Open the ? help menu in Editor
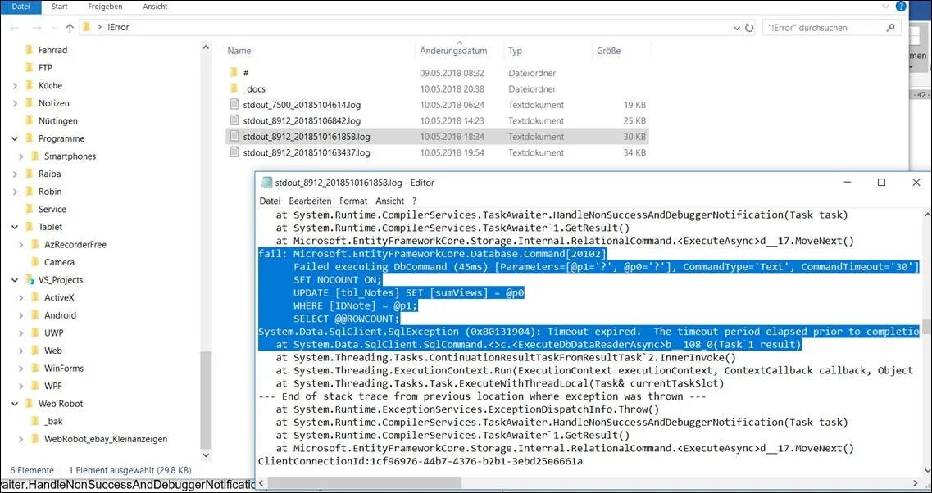 pos(414,201)
